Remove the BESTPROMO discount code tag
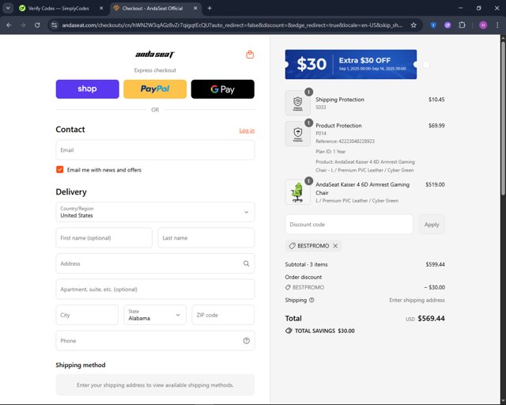This screenshot has height=405, width=506. (x=335, y=246)
